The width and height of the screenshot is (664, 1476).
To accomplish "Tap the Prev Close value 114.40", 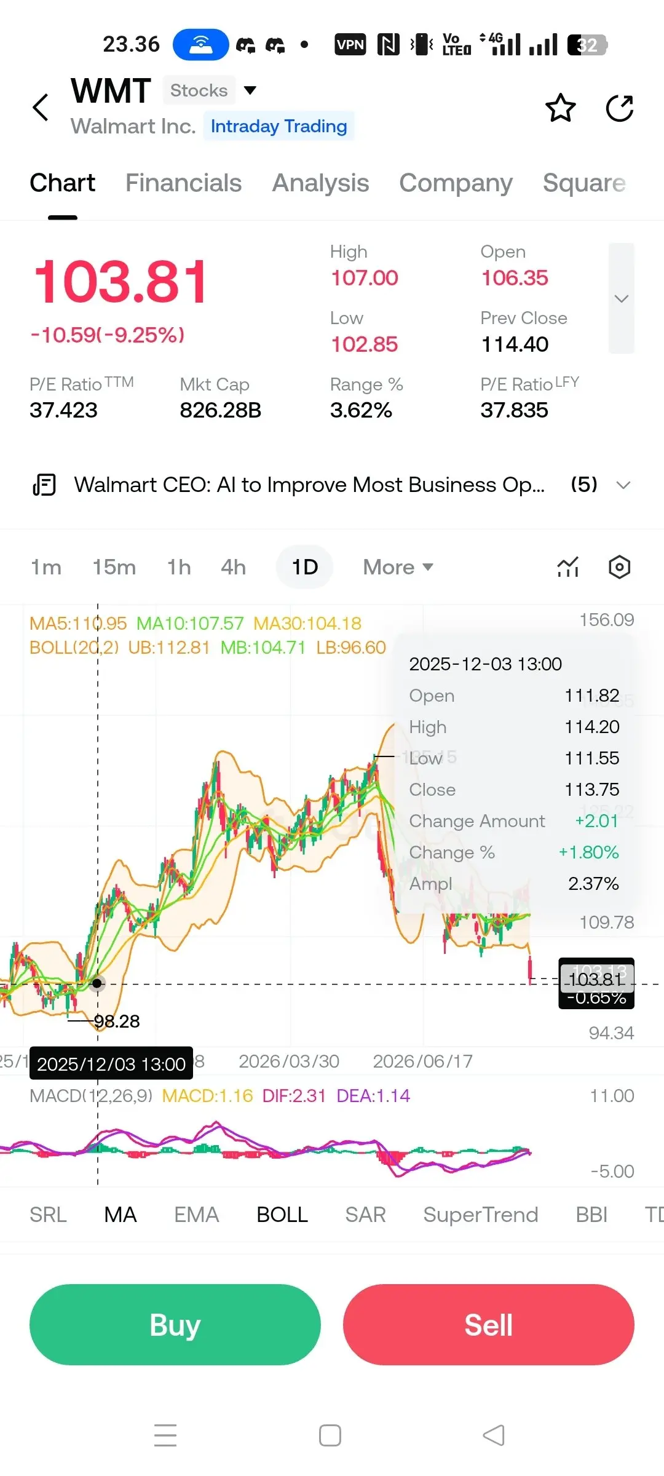I will pyautogui.click(x=515, y=344).
